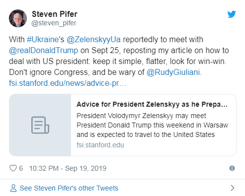Click the @steven_pifer handle
245x196 pixels.
[54, 23]
